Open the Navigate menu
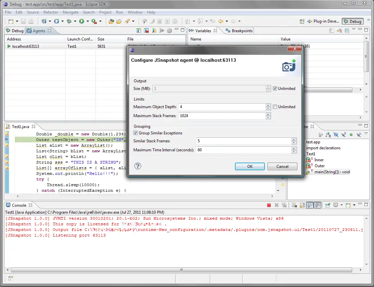The image size is (374, 287). click(70, 12)
